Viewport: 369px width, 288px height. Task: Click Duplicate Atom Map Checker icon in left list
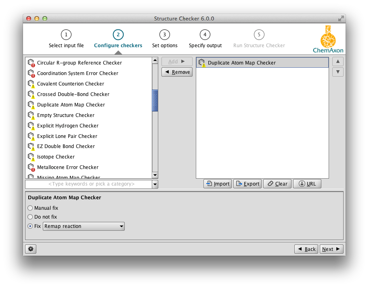(x=31, y=105)
